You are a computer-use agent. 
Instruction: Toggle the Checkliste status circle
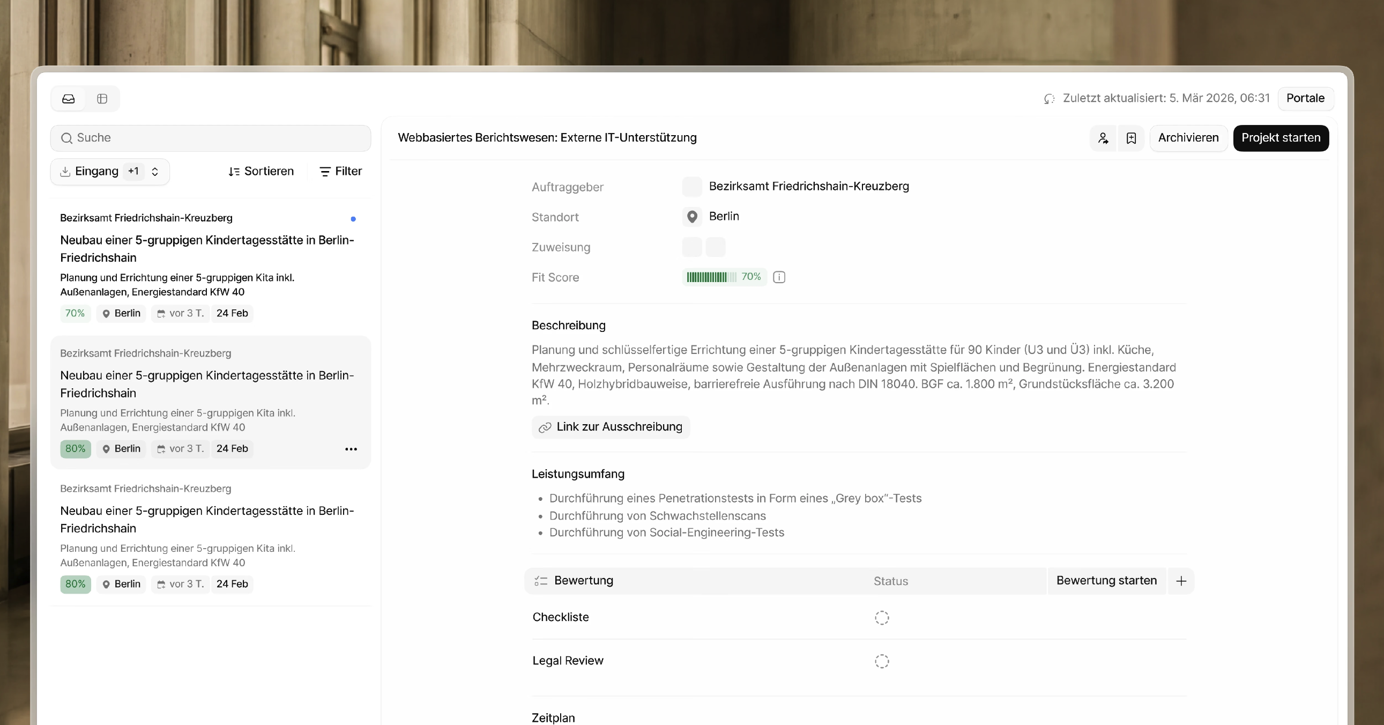click(882, 618)
